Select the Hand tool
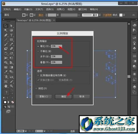 click(6, 86)
